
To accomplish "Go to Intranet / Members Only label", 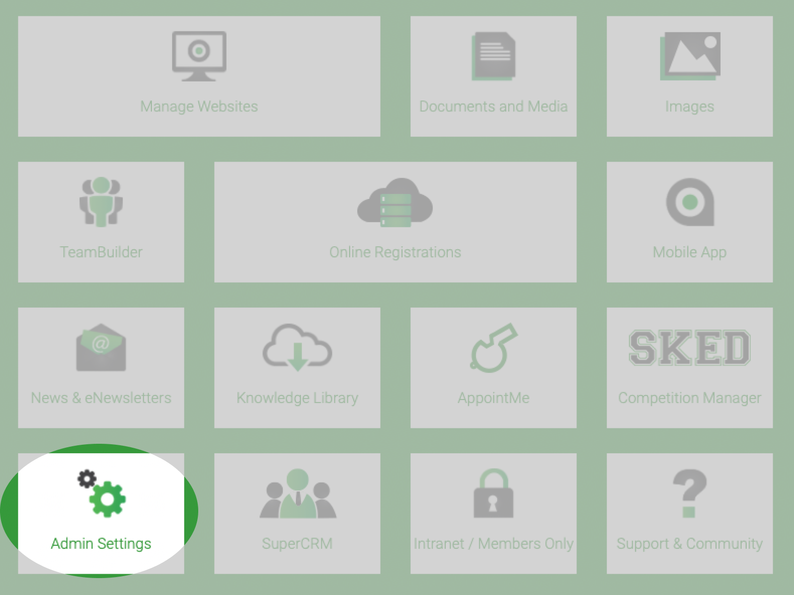I will click(494, 544).
